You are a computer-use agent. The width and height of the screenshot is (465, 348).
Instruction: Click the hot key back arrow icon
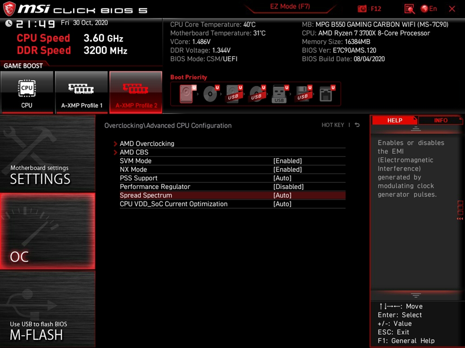[357, 125]
